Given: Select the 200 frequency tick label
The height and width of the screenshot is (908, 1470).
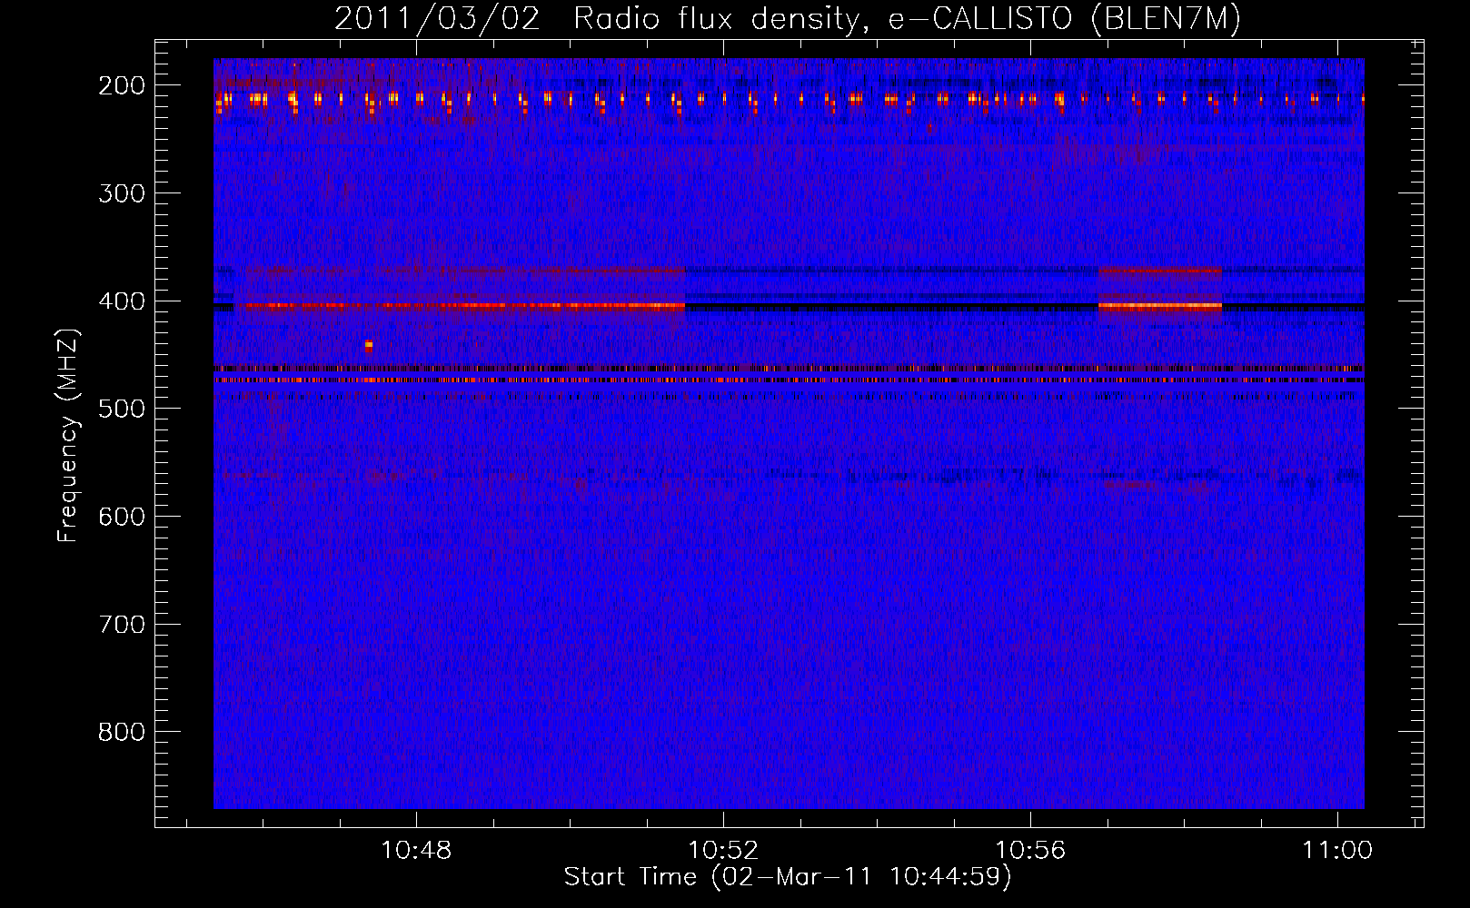Looking at the screenshot, I should (122, 85).
